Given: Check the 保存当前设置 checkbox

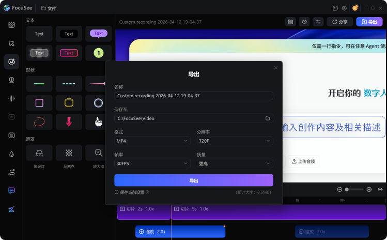Looking at the screenshot, I should click(x=116, y=192).
